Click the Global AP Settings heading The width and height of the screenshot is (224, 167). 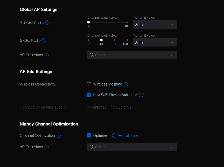tap(39, 10)
